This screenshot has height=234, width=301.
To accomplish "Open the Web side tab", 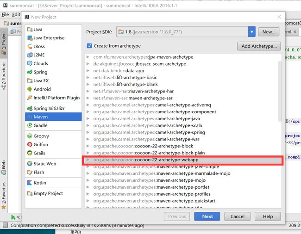I will [x=4, y=168].
